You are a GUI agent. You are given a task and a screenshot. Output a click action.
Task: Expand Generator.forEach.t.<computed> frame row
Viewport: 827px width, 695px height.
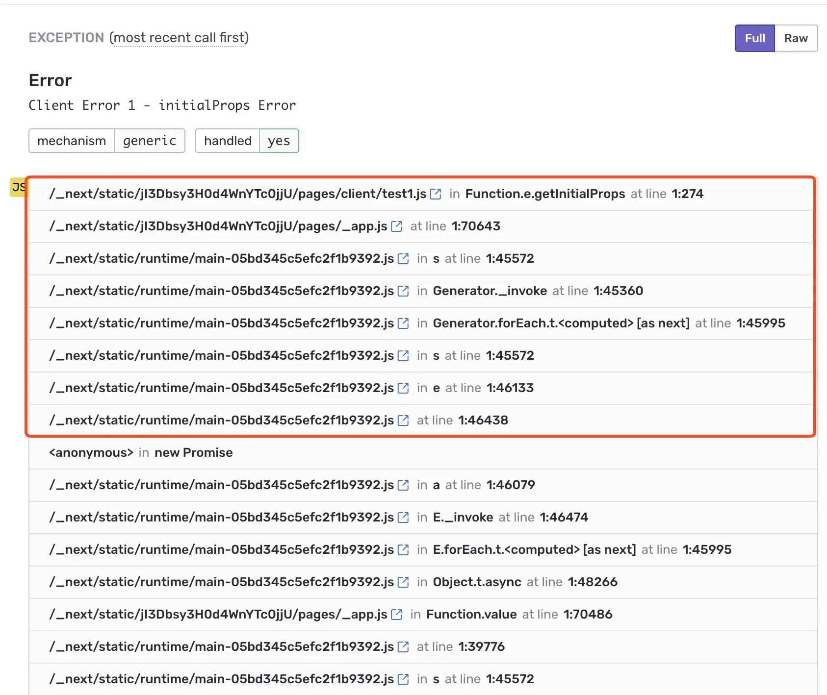[423, 323]
